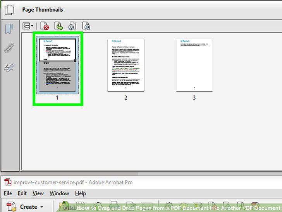Click page number label 1

(57, 98)
